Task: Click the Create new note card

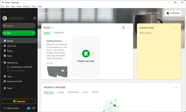Action: 86,57
